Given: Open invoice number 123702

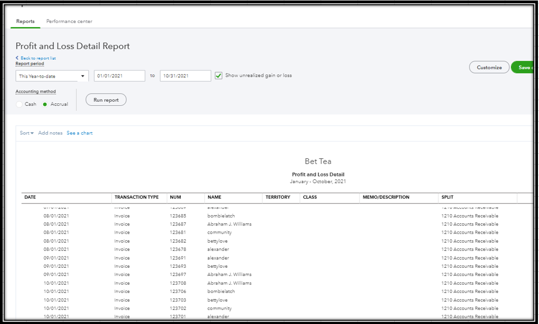Looking at the screenshot, I should click(x=178, y=308).
